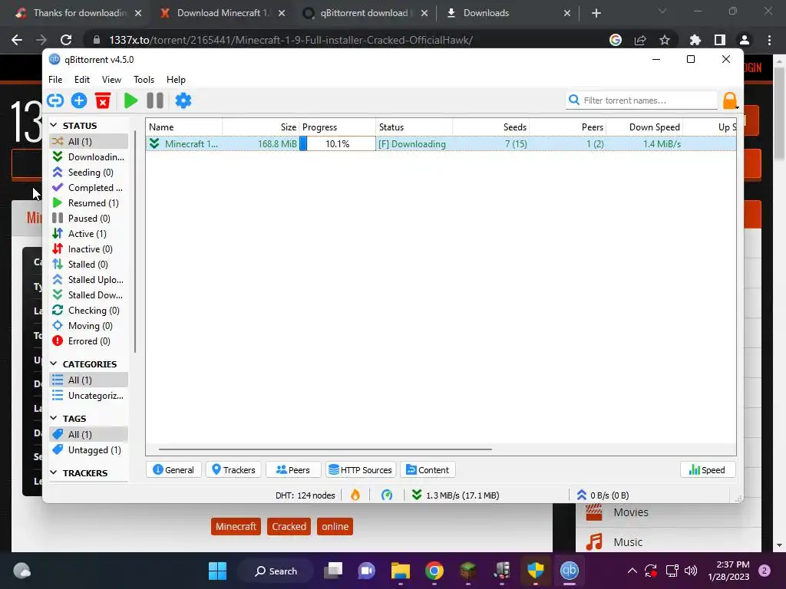Open the Tools menu

pos(144,80)
